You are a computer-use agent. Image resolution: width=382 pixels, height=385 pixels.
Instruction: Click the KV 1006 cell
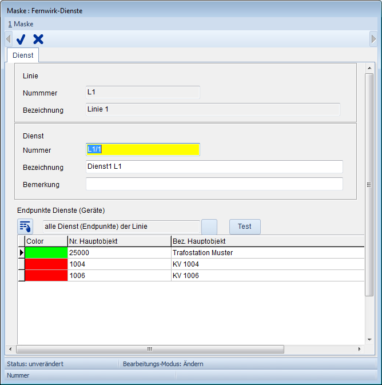click(x=268, y=276)
